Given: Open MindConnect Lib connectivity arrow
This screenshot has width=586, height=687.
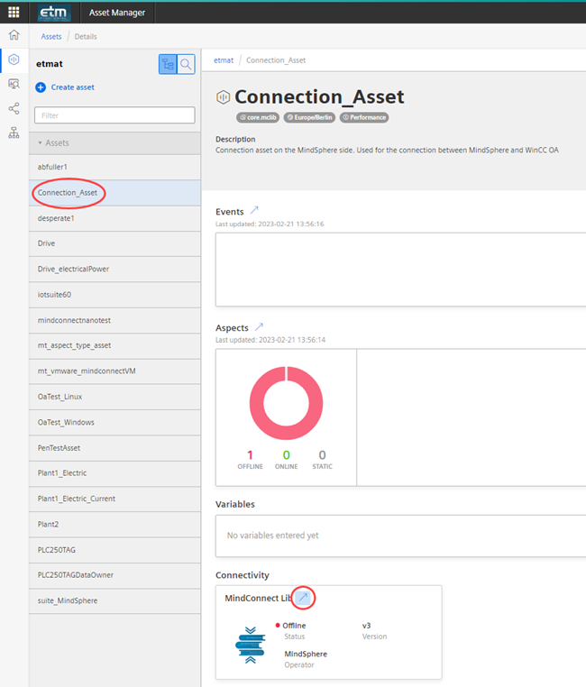Looking at the screenshot, I should (304, 598).
